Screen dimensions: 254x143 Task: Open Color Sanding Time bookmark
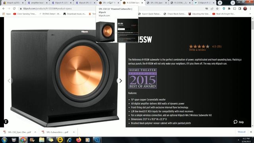coord(25,14)
